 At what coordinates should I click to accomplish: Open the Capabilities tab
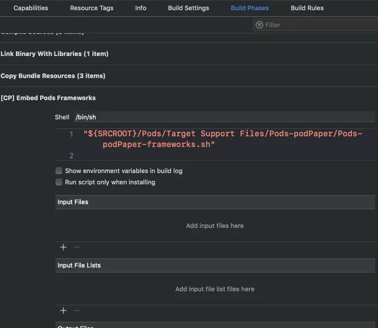31,8
